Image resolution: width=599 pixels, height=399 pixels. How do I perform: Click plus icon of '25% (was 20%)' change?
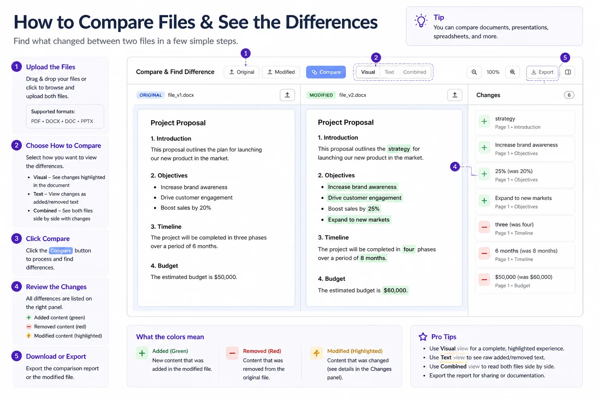tap(484, 174)
